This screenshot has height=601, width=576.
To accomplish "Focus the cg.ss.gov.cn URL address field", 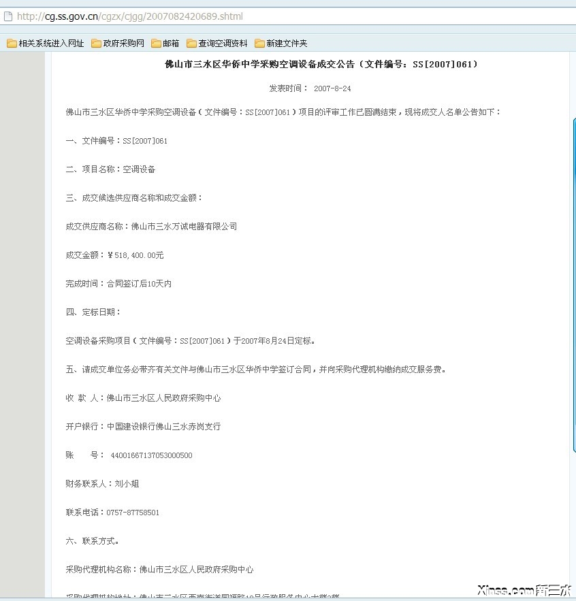I will point(272,16).
